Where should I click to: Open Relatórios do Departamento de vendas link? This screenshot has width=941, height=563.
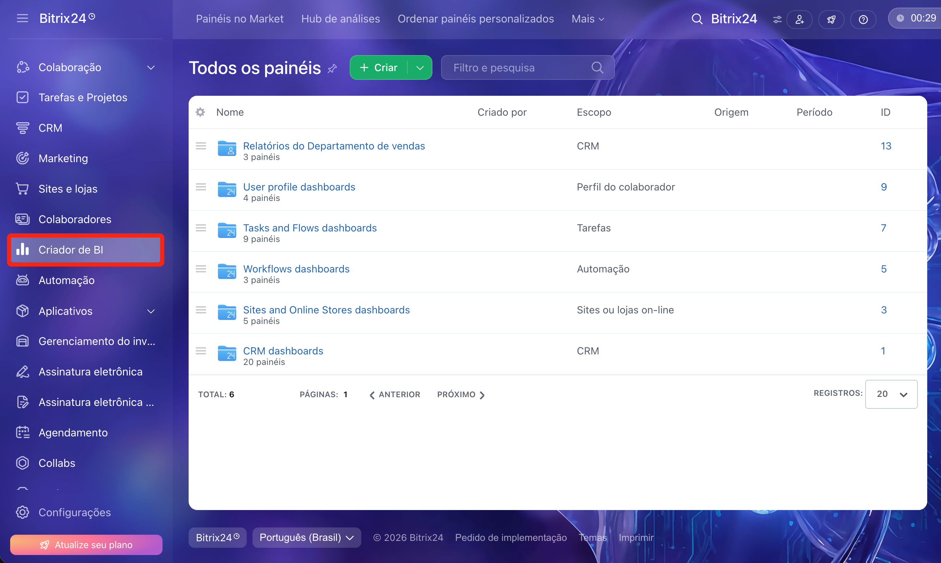[x=334, y=146]
